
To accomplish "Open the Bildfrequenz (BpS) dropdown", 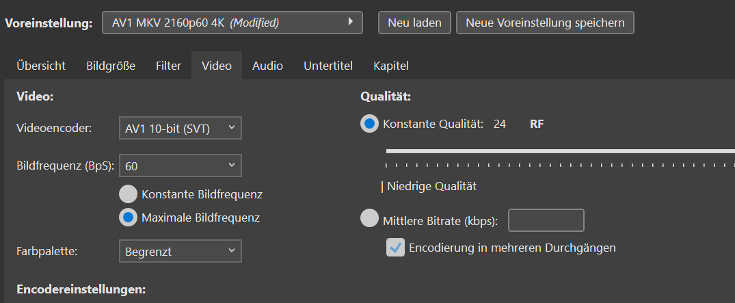I will click(180, 166).
